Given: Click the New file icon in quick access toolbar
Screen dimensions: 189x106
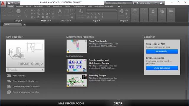Looking at the screenshot, I should [9, 3].
